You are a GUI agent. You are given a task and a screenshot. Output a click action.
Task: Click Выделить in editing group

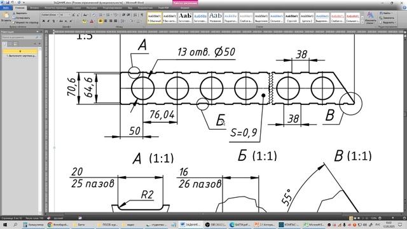tap(387, 23)
